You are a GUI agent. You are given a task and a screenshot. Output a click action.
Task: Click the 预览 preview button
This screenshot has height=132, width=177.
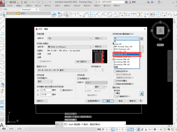(41, 101)
